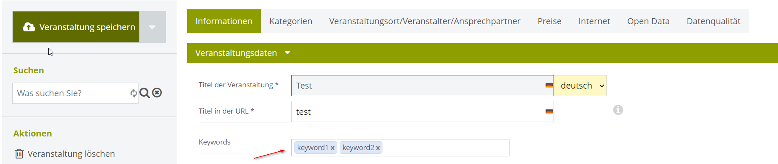The image size is (778, 164).
Task: Open the save button dropdown arrow
Action: click(x=152, y=27)
